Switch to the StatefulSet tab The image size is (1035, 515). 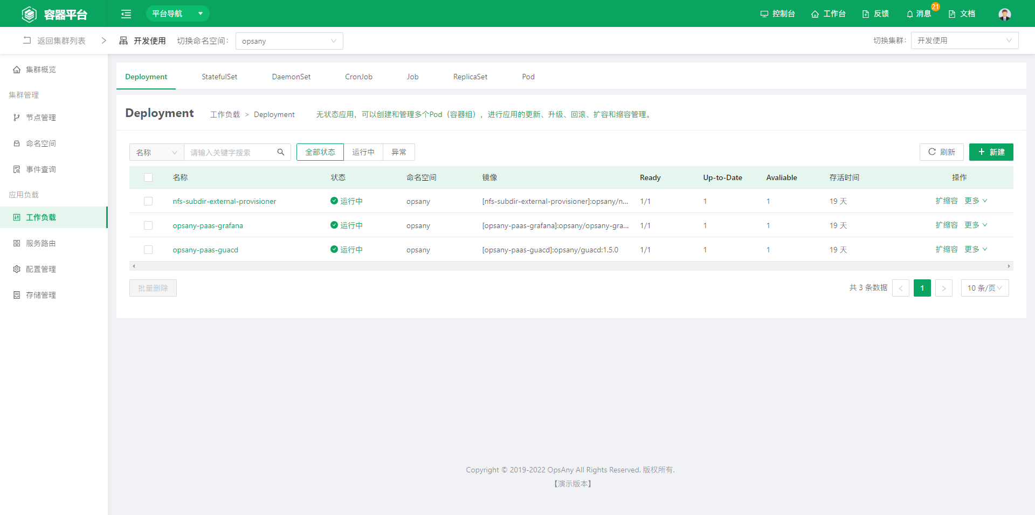point(219,77)
